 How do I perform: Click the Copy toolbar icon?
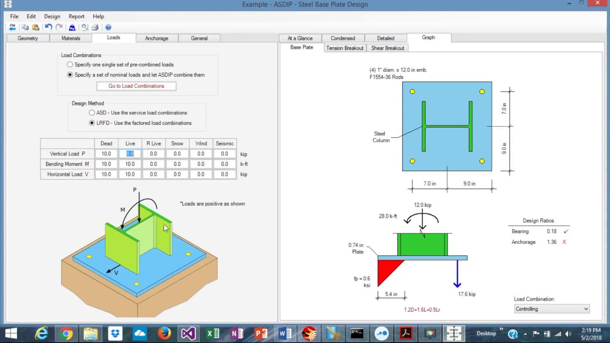[25, 27]
